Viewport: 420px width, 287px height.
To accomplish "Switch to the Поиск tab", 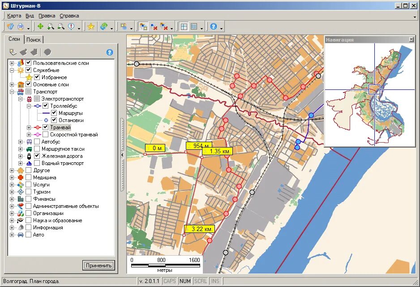I will [x=34, y=40].
